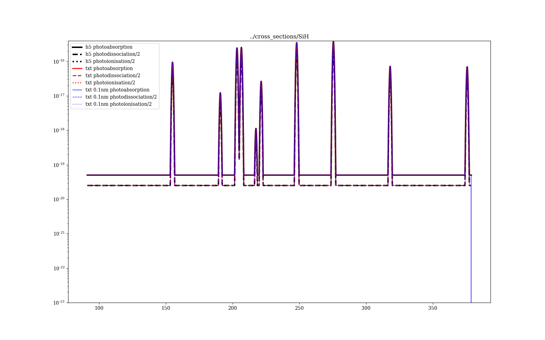This screenshot has height=340, width=545.
Task: Click y-axis tick label 10^-23
Action: (x=59, y=303)
